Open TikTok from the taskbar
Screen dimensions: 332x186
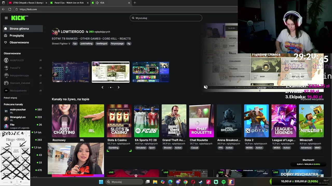208,182
